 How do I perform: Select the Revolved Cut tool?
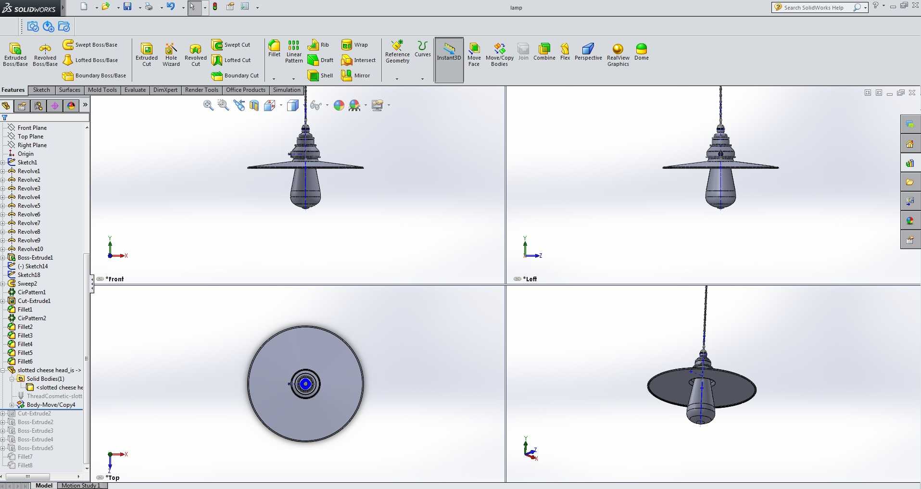tap(196, 54)
